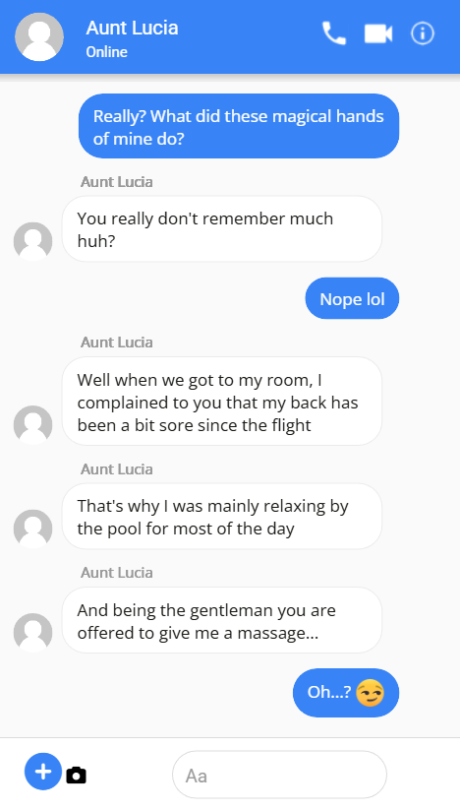Start a video call with Aunt Lucia
This screenshot has width=460, height=810.
(x=378, y=33)
